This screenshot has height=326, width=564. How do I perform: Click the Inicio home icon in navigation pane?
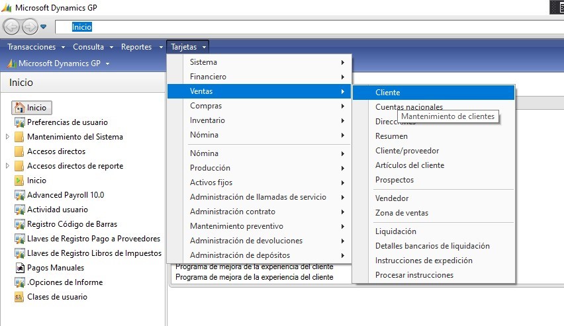click(x=19, y=108)
